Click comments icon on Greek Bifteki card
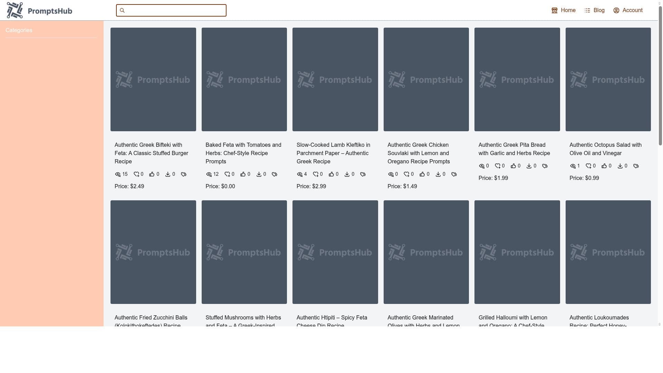The image size is (663, 373). pos(136,174)
